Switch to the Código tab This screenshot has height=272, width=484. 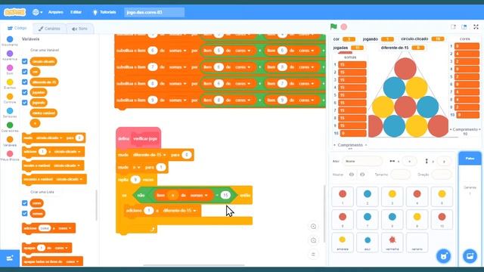17,28
